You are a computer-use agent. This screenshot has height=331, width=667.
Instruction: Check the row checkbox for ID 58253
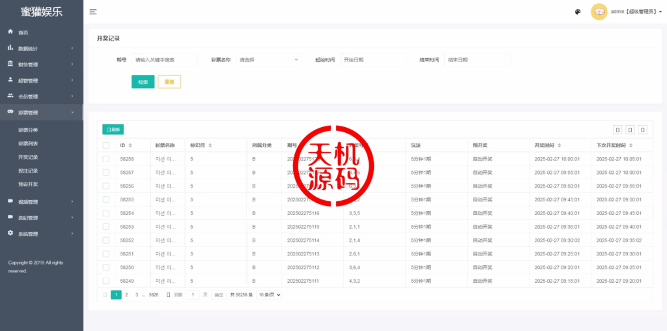(x=106, y=227)
